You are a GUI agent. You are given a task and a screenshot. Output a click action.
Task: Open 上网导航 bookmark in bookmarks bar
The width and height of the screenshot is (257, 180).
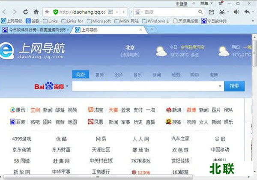[12, 21]
